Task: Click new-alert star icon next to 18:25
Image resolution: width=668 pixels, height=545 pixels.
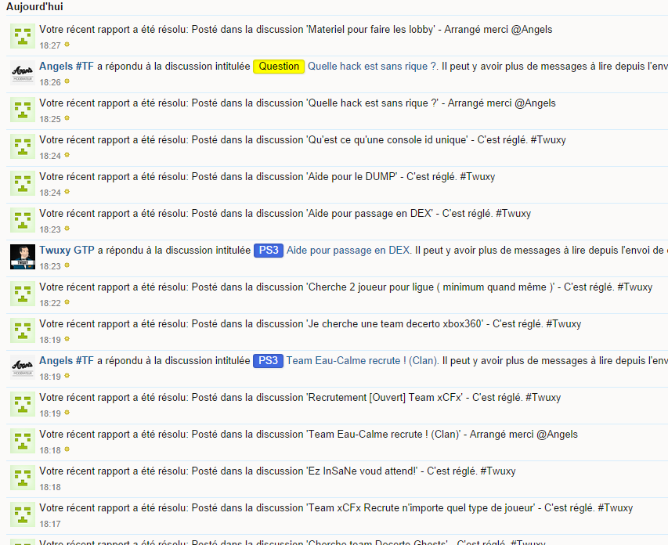Action: pos(67,118)
